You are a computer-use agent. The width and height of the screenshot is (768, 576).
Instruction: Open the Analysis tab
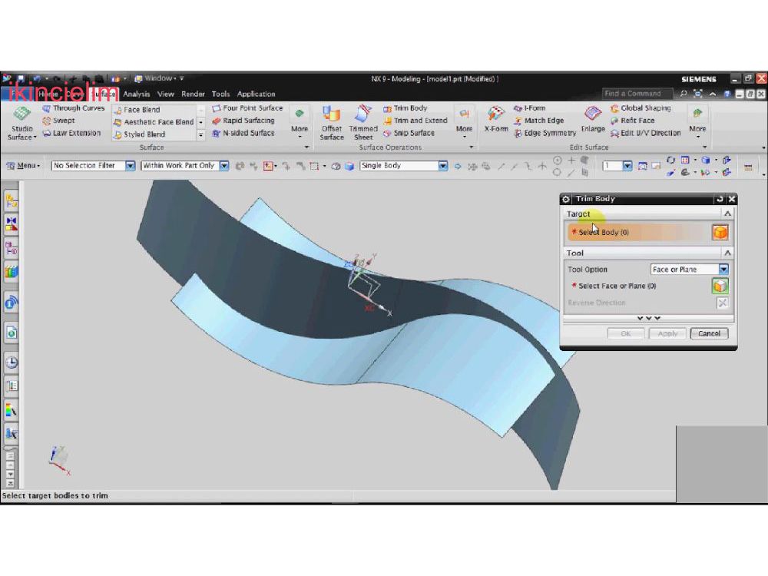(136, 94)
